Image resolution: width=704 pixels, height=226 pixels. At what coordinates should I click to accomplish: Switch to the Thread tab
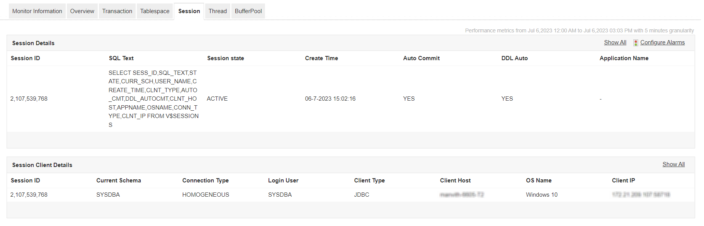218,11
